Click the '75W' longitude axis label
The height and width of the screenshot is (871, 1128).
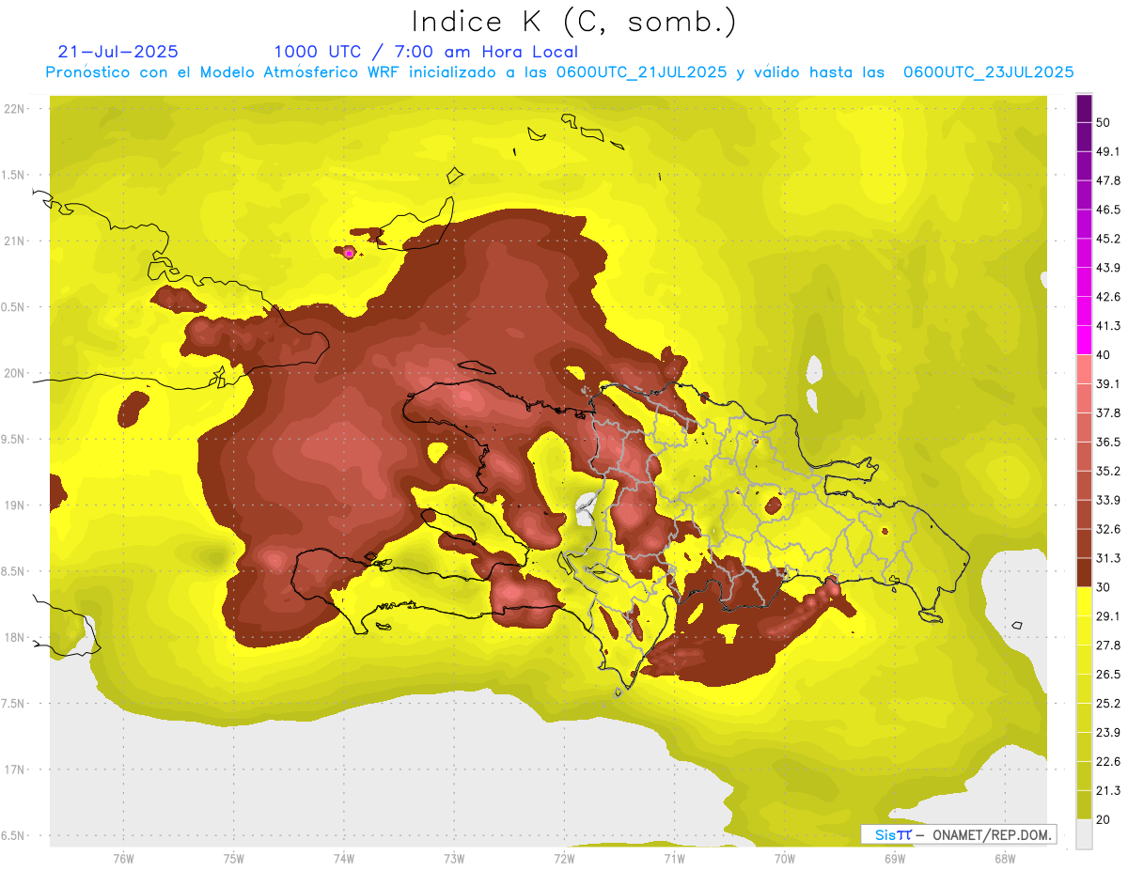tap(234, 859)
